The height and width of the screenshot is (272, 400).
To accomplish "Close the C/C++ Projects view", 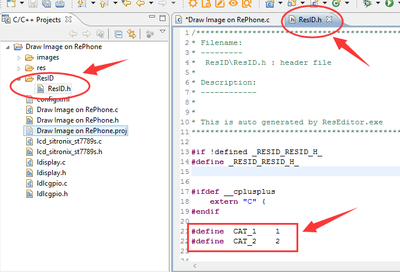I will point(68,19).
